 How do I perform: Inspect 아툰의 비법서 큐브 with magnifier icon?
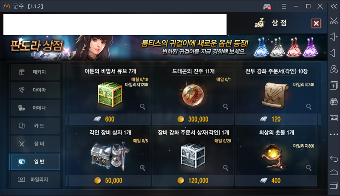pos(142,107)
